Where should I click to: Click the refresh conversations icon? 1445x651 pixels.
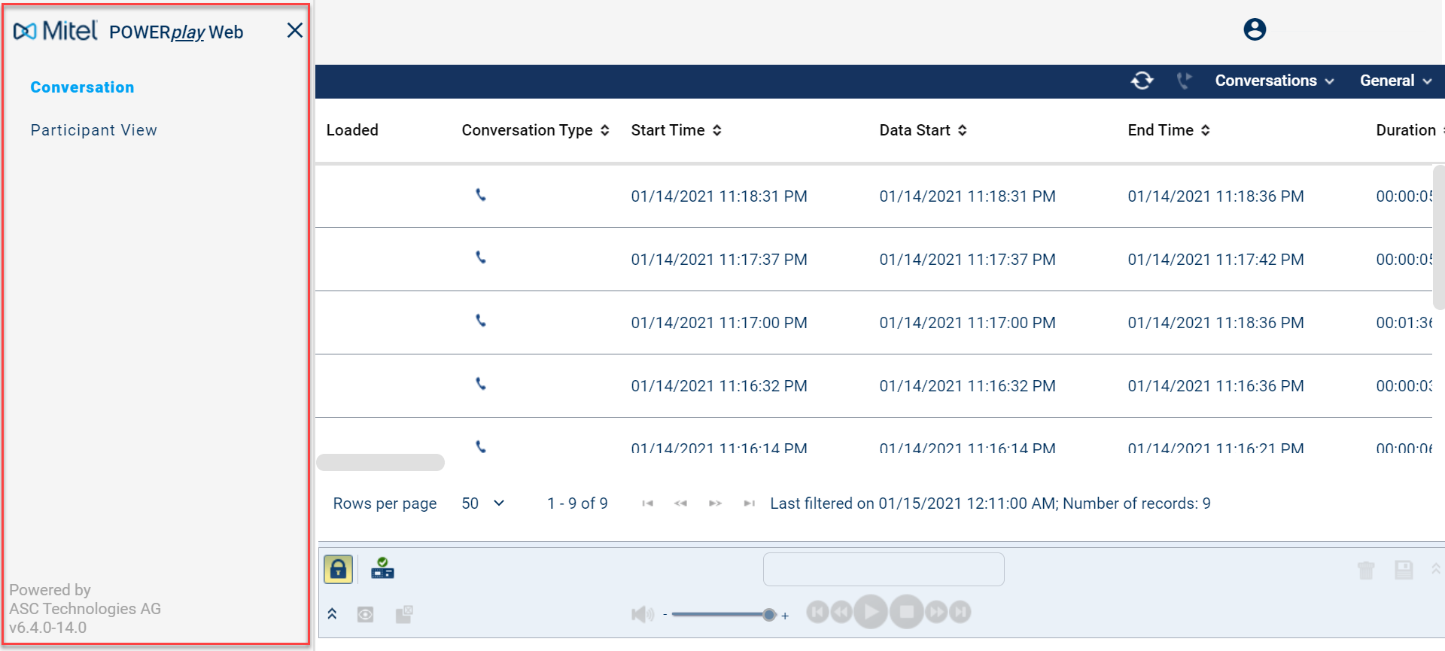click(1142, 81)
